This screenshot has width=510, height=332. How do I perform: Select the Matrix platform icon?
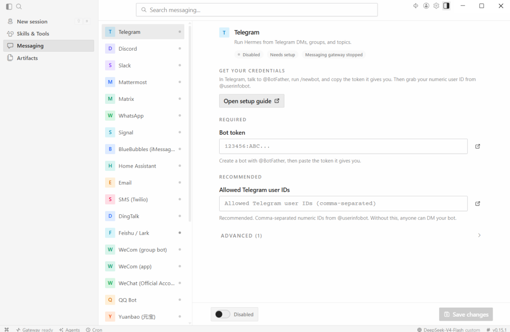click(110, 99)
